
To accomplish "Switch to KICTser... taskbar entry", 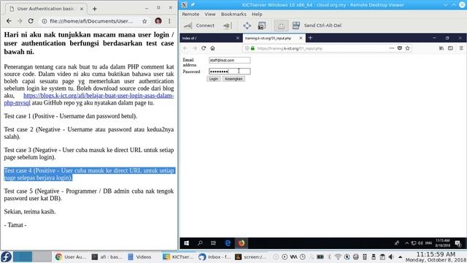I will pyautogui.click(x=178, y=256).
